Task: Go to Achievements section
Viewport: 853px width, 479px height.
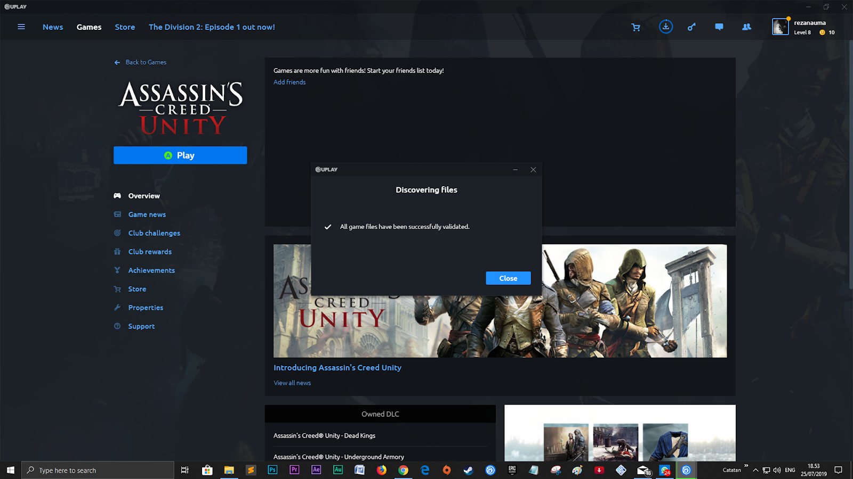Action: [x=151, y=270]
